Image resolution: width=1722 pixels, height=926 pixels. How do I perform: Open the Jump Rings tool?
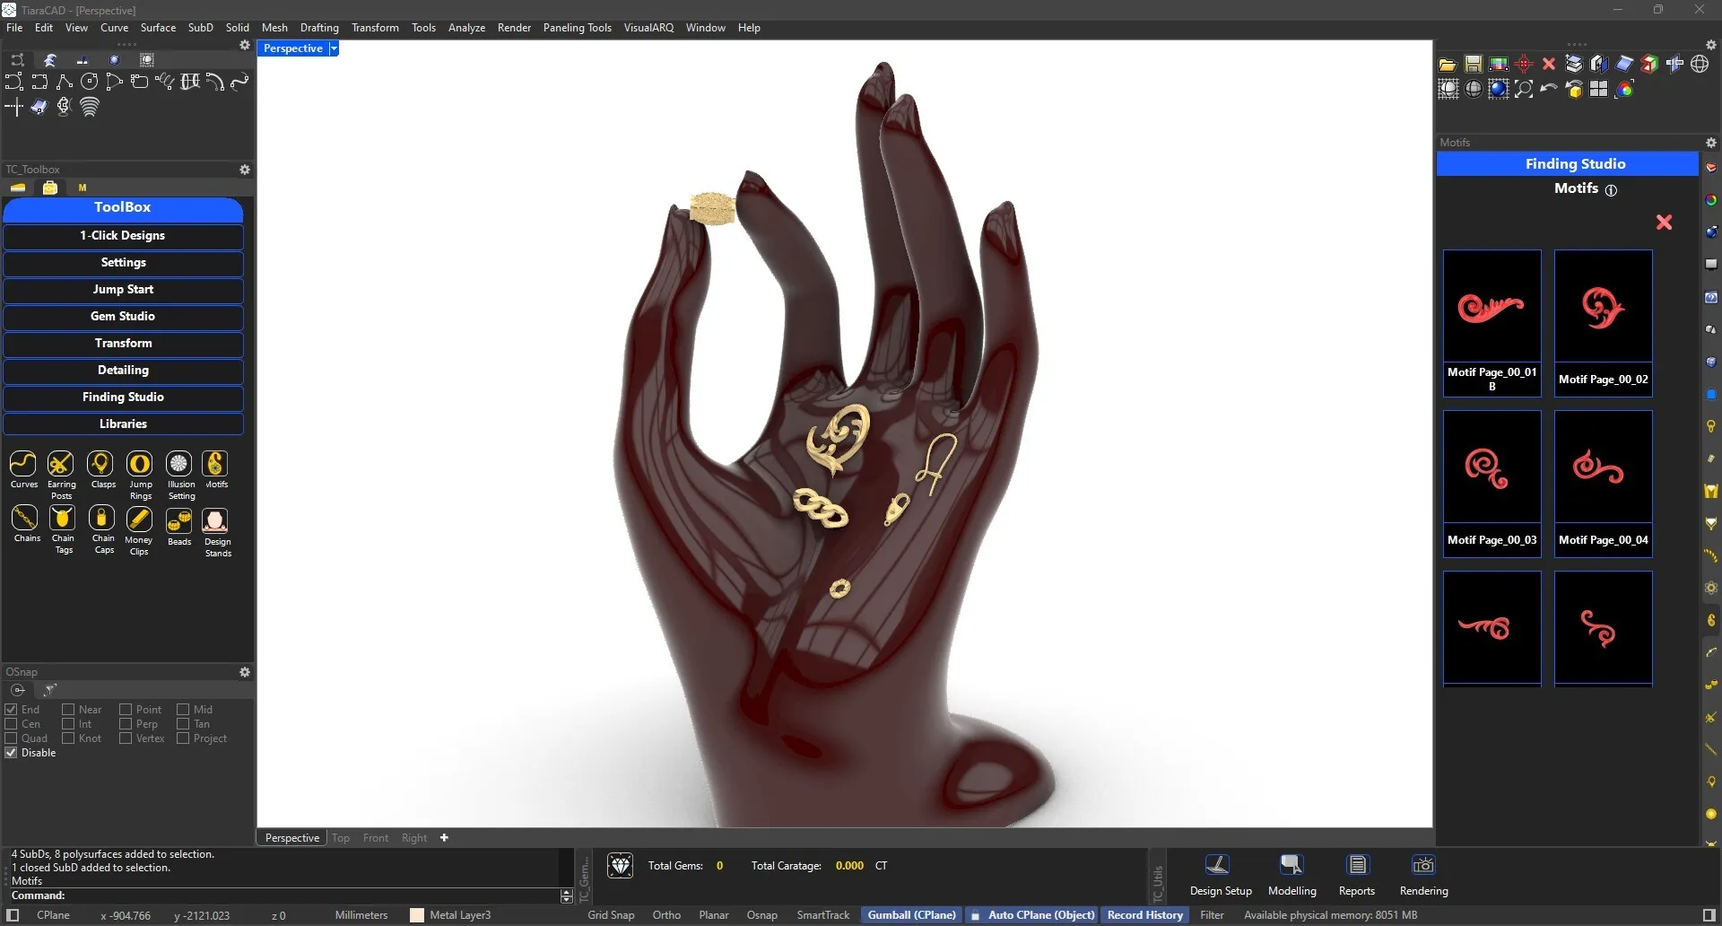140,465
